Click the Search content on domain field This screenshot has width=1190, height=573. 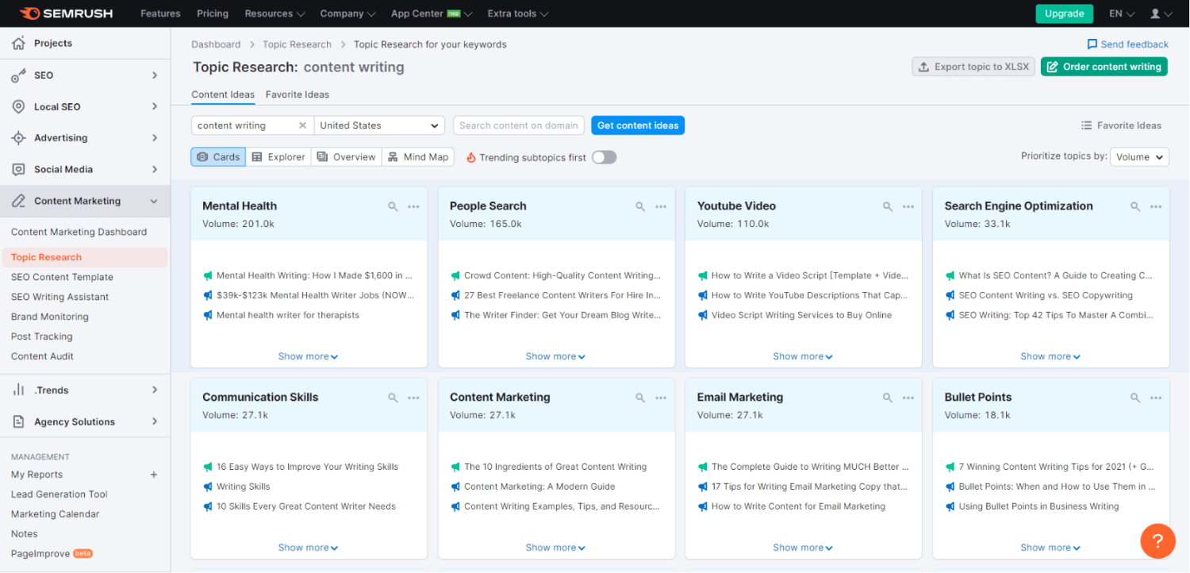(519, 125)
